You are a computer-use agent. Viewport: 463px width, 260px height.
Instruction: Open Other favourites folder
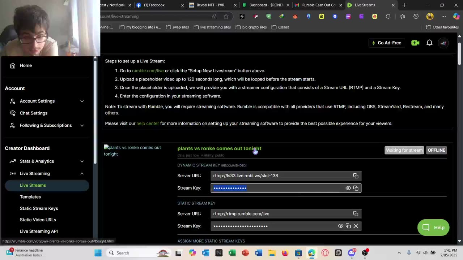(x=442, y=27)
